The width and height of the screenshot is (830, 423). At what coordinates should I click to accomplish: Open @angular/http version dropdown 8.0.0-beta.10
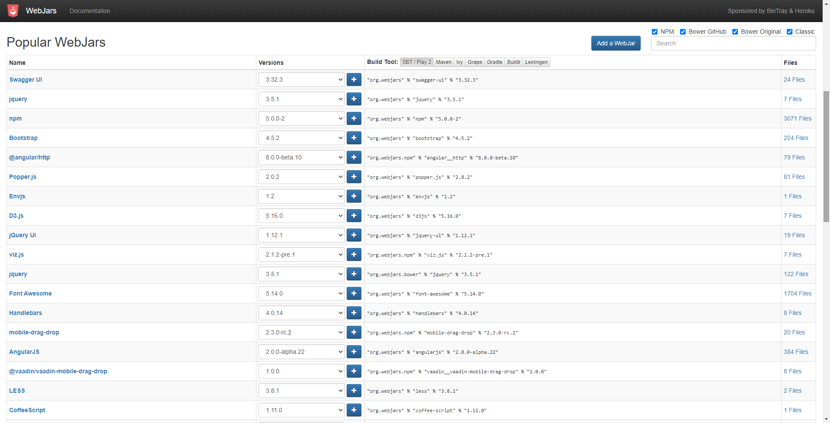(301, 157)
